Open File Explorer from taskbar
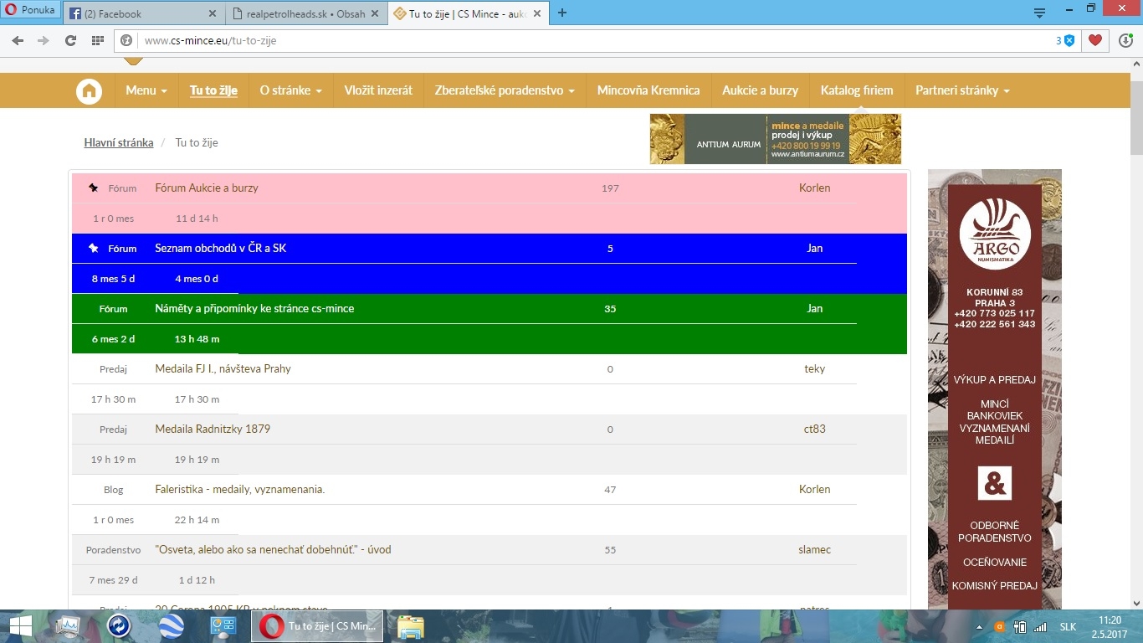1143x643 pixels. [410, 626]
